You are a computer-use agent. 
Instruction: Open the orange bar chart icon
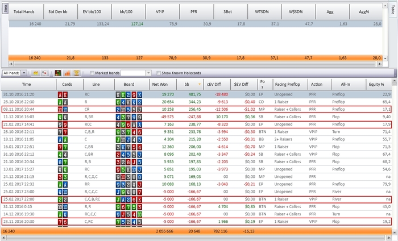click(x=67, y=73)
